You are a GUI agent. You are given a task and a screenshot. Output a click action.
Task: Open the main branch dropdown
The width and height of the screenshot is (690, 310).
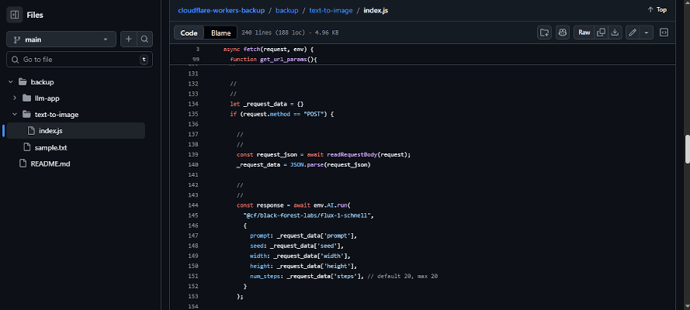point(61,40)
